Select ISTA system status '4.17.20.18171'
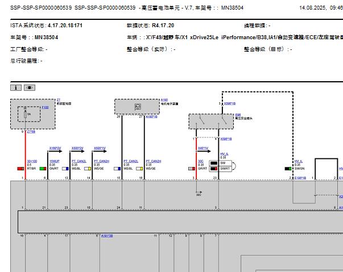The image size is (343, 272). [x=65, y=26]
